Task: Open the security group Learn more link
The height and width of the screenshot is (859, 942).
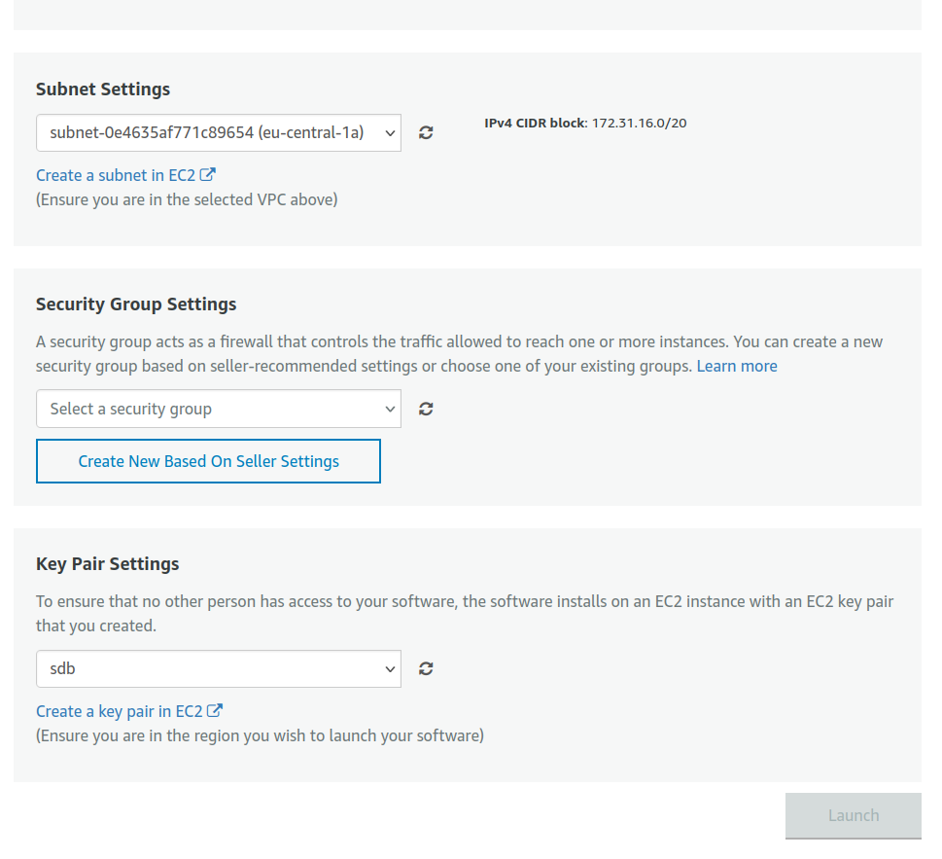Action: point(736,367)
